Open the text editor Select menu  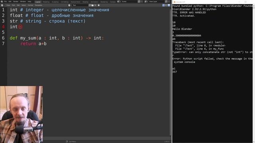pos(24,5)
